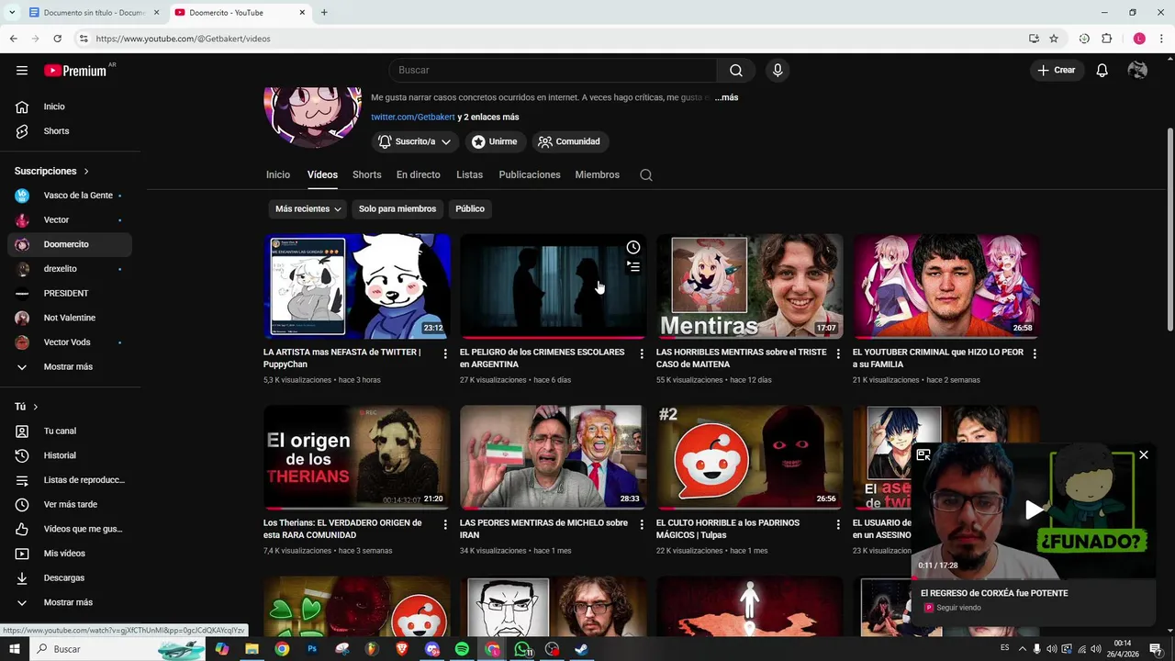Open options for YOUTUBER CRIMINAL video
Screen dimensions: 1175x661
pyautogui.click(x=1035, y=353)
